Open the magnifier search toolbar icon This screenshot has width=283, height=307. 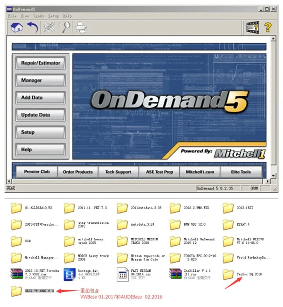pyautogui.click(x=64, y=27)
